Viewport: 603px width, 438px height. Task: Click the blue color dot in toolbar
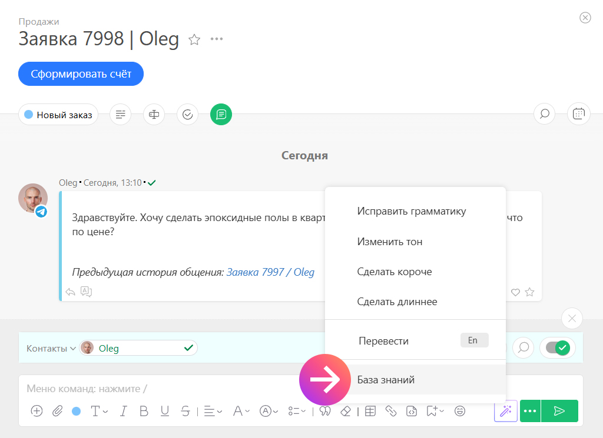76,411
